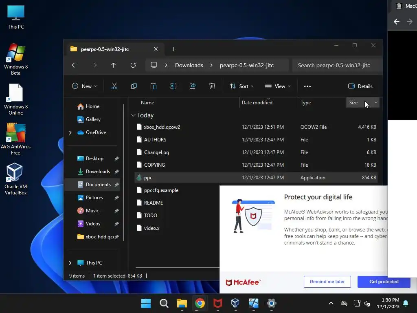Open Desktop in navigation pane
Image resolution: width=417 pixels, height=313 pixels.
click(x=92, y=159)
